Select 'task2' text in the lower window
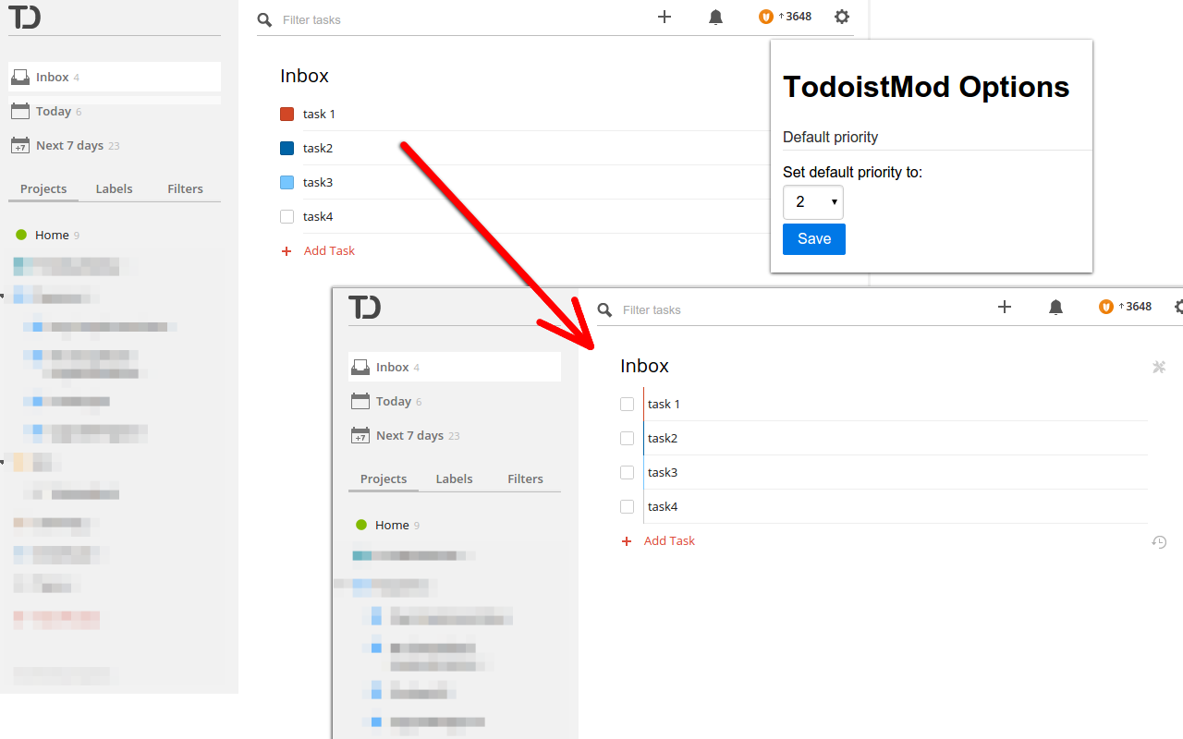Viewport: 1183px width, 739px height. 663,439
